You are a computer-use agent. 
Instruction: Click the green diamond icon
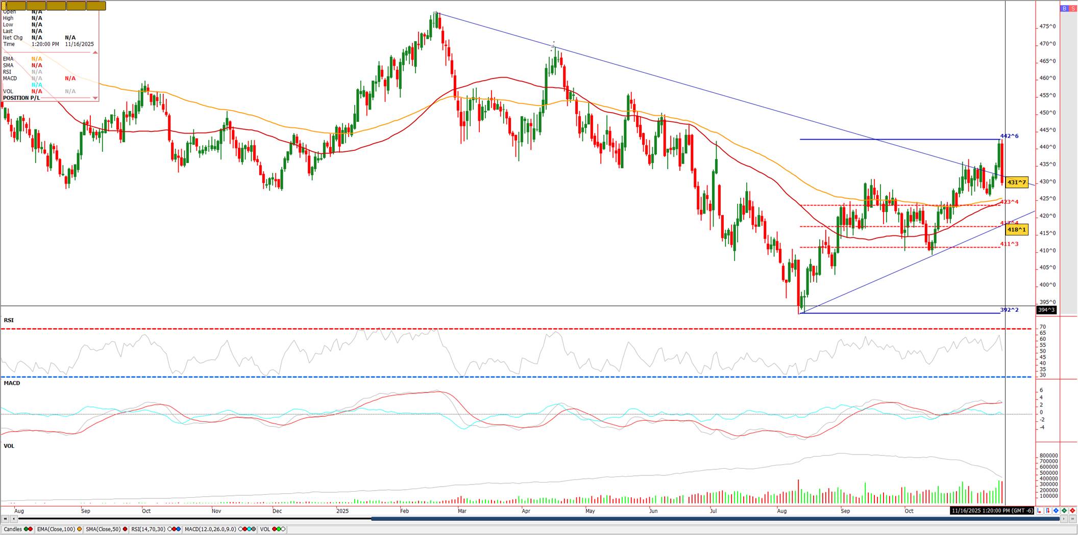coord(1064,511)
